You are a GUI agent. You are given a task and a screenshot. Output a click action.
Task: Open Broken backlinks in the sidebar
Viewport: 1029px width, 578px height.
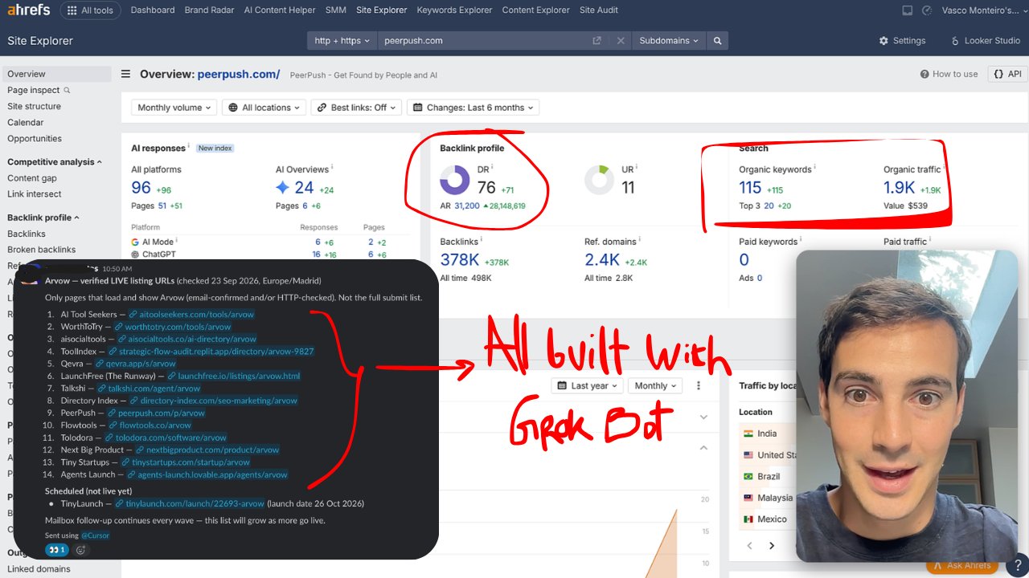42,250
